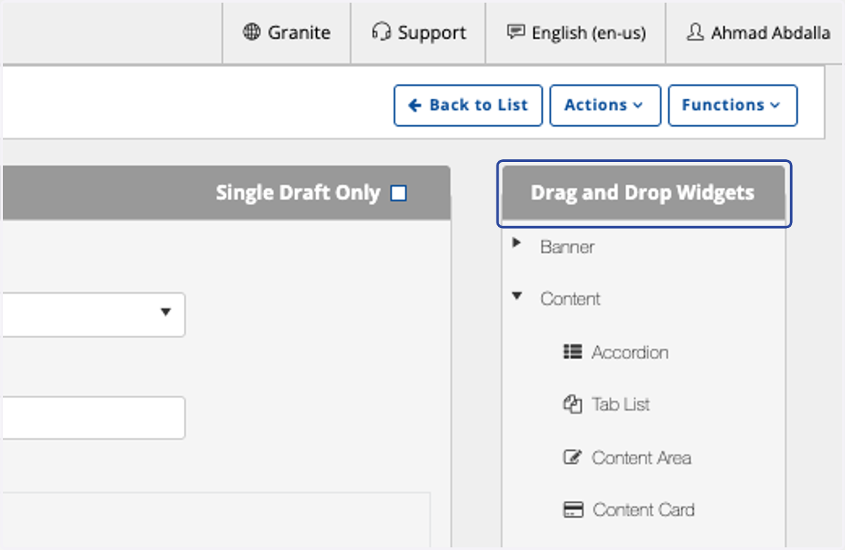This screenshot has height=550, width=845.
Task: Go Back to List
Action: click(468, 106)
